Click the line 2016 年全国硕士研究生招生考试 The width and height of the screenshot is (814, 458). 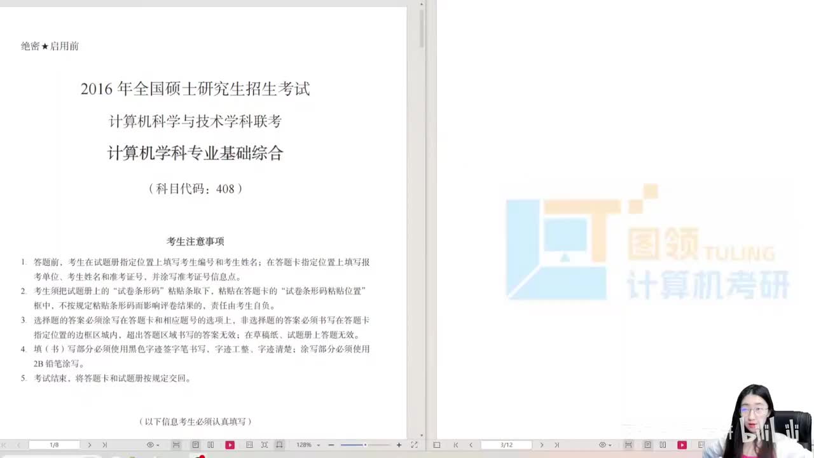tap(195, 89)
